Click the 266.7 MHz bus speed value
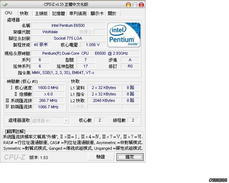Viewport: 229px width, 183px height. [49, 100]
